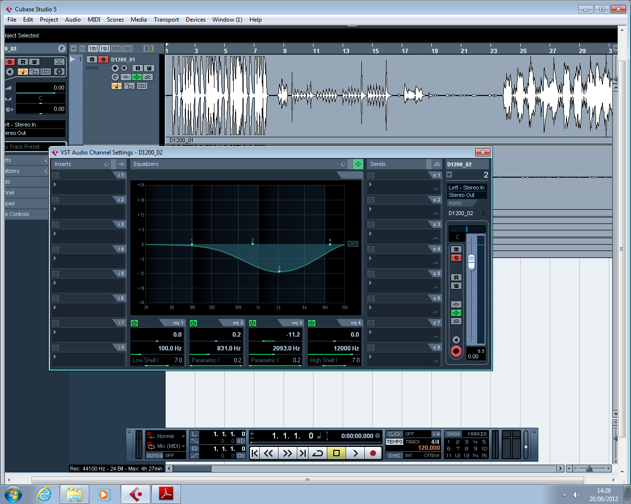Enable Read automation on track D1200_01

(138, 68)
